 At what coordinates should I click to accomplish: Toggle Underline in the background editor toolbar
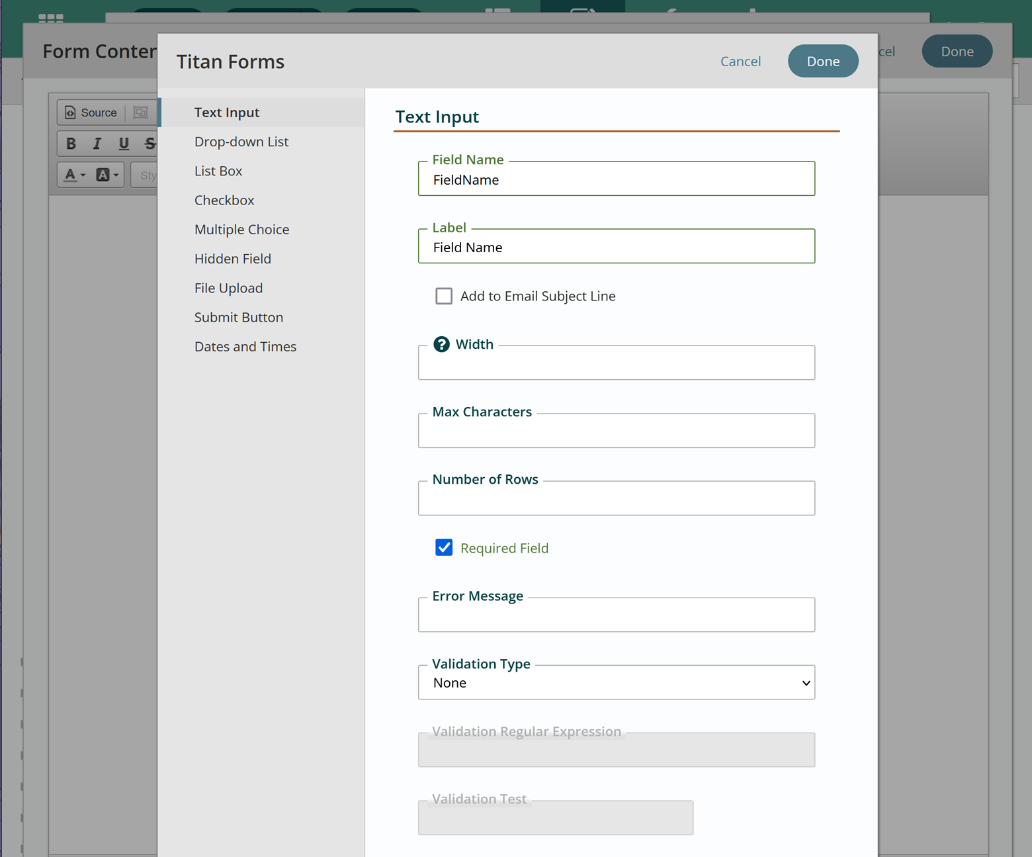[124, 144]
